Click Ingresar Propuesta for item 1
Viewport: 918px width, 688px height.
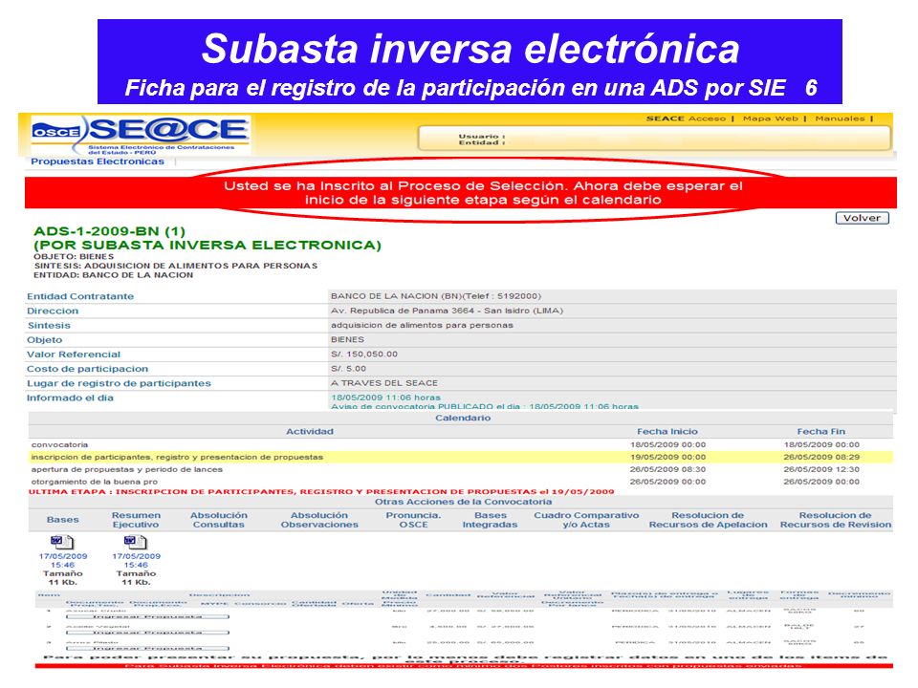tap(147, 616)
